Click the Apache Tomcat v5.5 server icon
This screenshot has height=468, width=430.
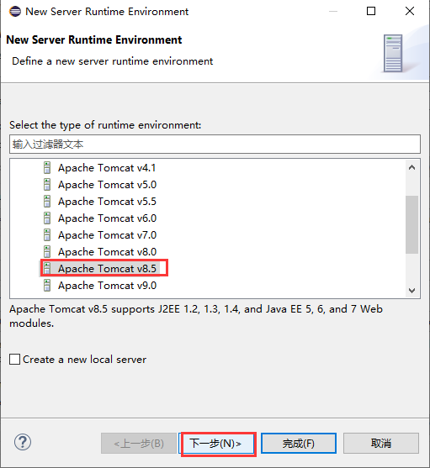click(x=47, y=201)
